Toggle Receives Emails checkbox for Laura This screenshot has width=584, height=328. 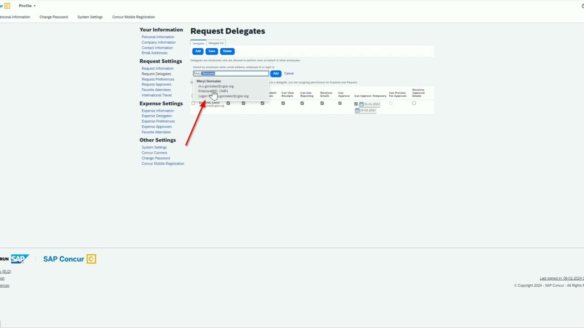point(322,103)
